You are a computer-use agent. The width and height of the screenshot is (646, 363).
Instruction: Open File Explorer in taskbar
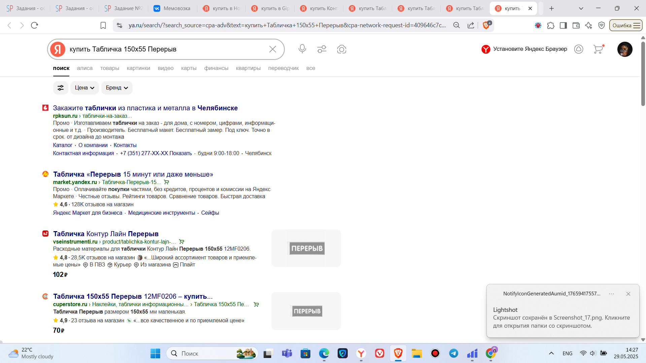click(416, 353)
